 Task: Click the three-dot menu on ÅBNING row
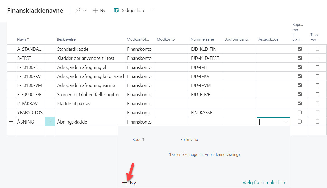tap(50, 122)
